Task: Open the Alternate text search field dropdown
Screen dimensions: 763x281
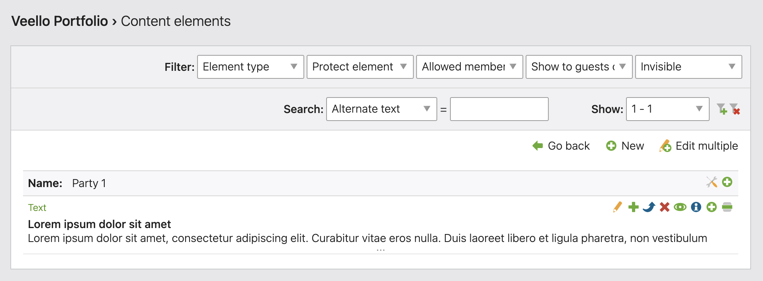Action: click(x=381, y=109)
